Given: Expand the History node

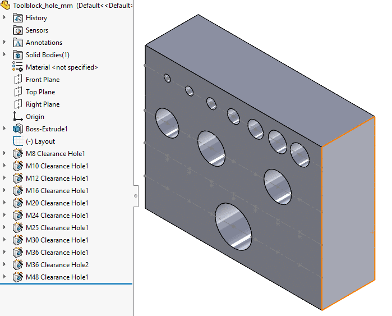Looking at the screenshot, I should click(4, 17).
